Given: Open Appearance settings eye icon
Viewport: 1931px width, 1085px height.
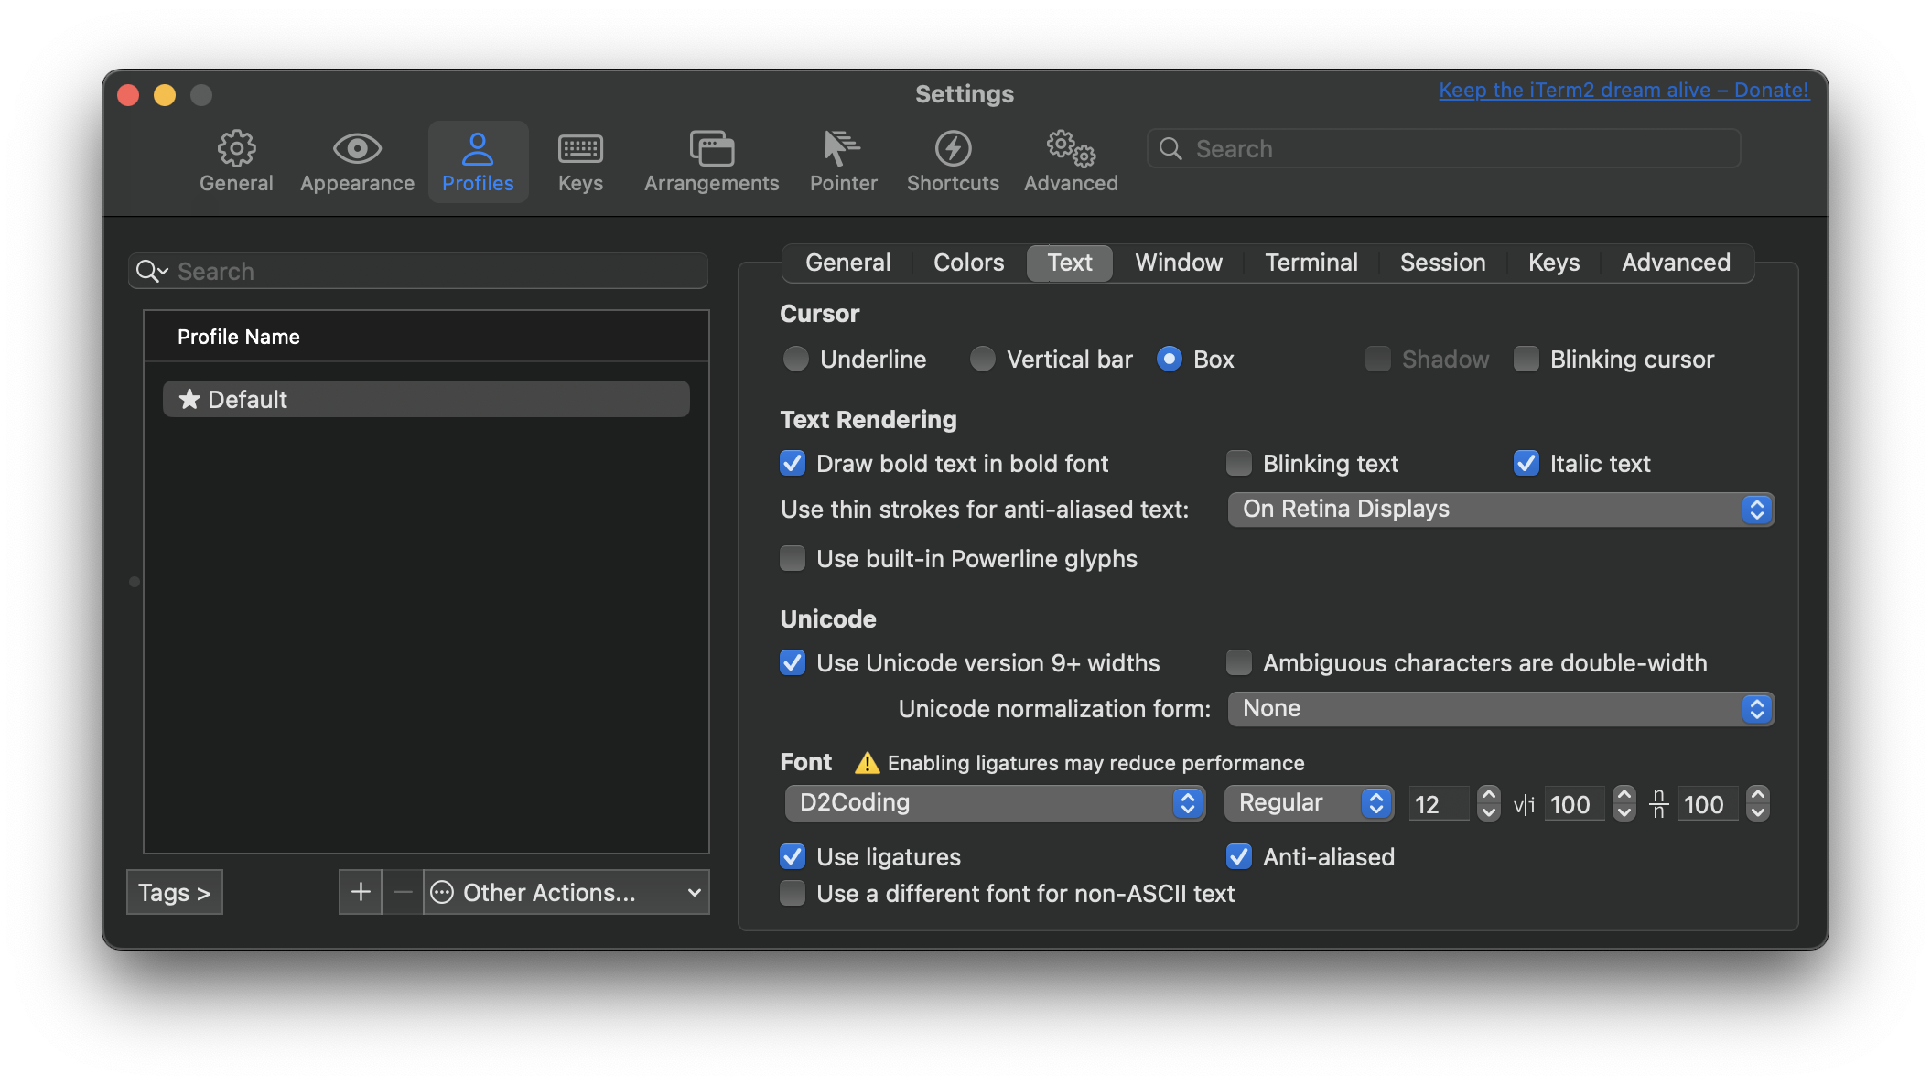Looking at the screenshot, I should (x=357, y=148).
